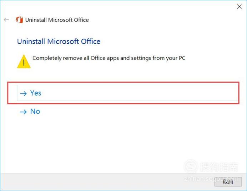This screenshot has width=247, height=191.
Task: Click the zhinan.sogou.com watermark text
Action: coord(211,179)
